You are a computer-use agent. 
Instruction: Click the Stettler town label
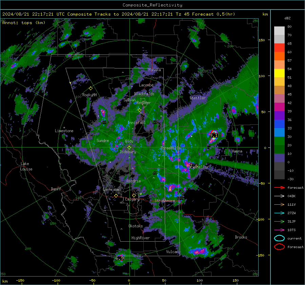(x=198, y=98)
